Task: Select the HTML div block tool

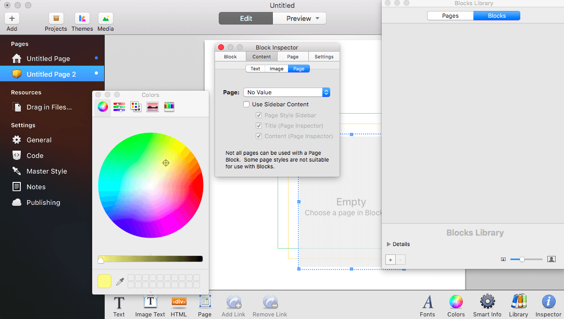Action: 179,302
